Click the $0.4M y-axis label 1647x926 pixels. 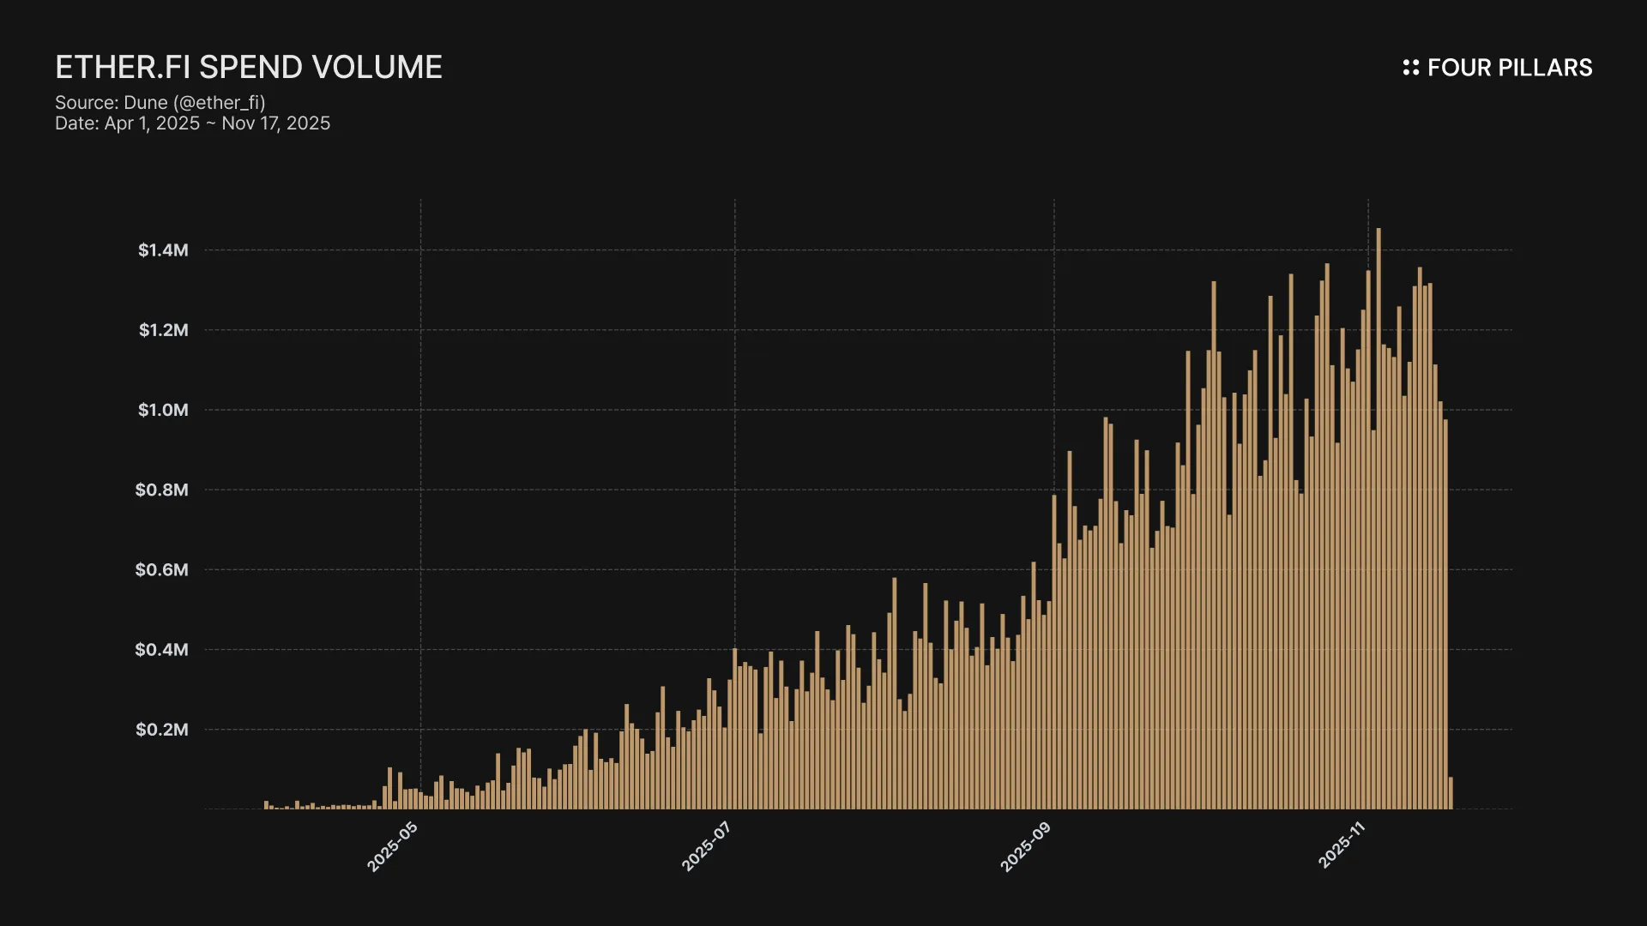point(161,650)
